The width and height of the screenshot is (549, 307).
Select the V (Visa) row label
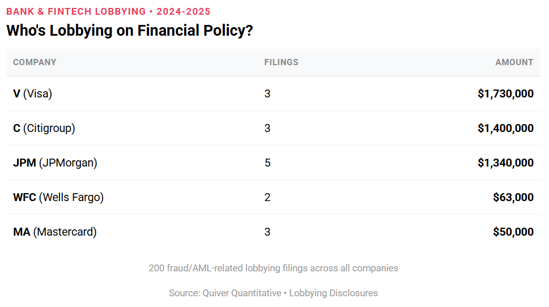[x=32, y=93]
